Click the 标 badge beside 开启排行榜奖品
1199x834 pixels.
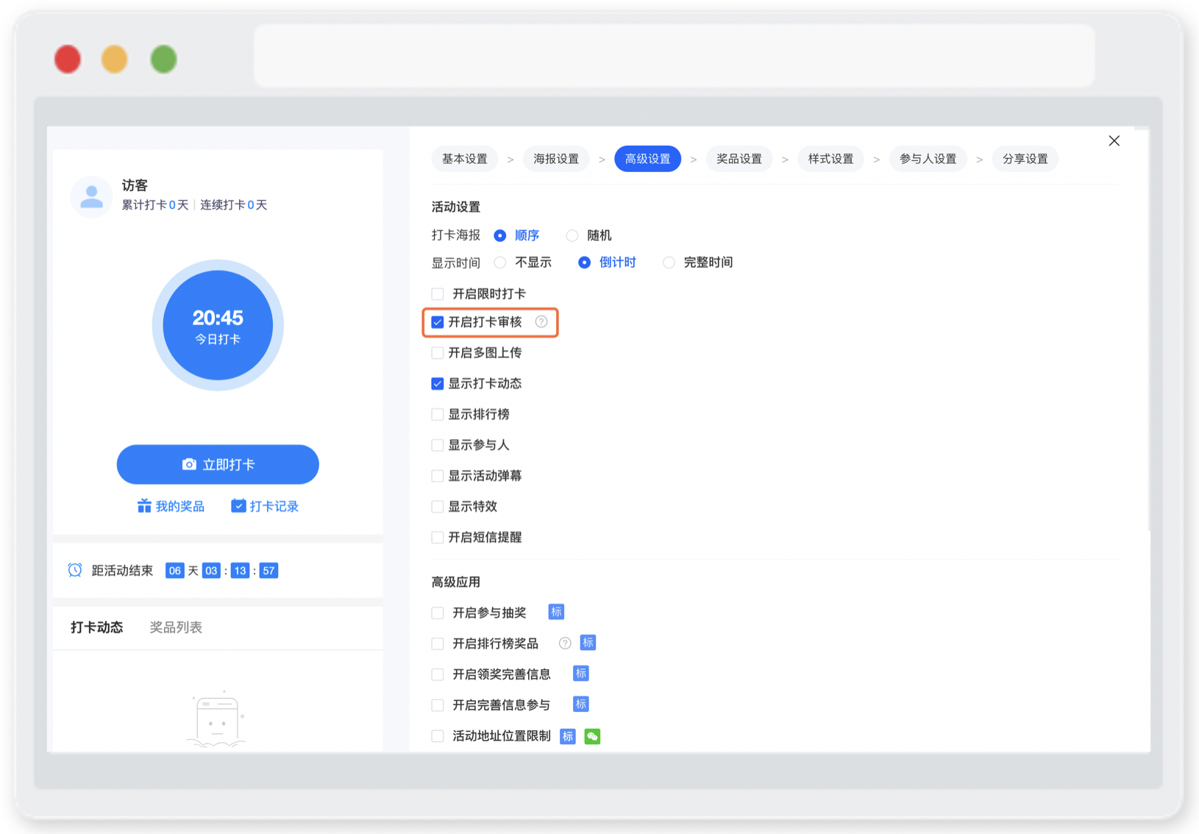pyautogui.click(x=588, y=643)
